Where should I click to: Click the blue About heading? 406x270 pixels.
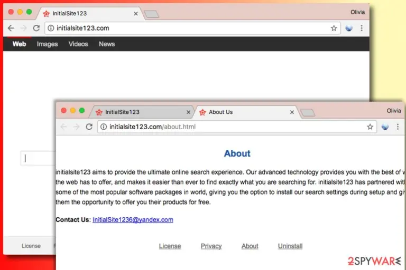237,153
